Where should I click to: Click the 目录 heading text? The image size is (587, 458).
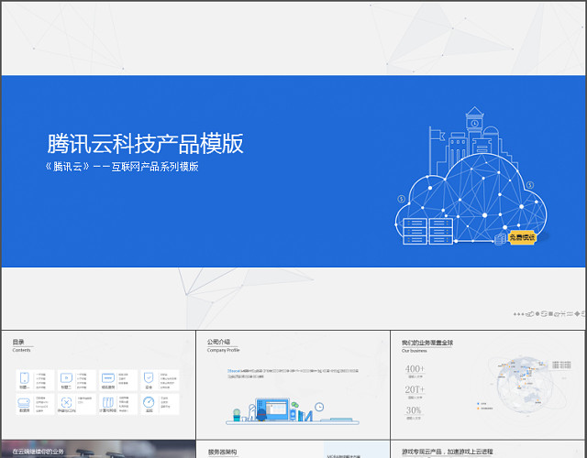pyautogui.click(x=18, y=342)
